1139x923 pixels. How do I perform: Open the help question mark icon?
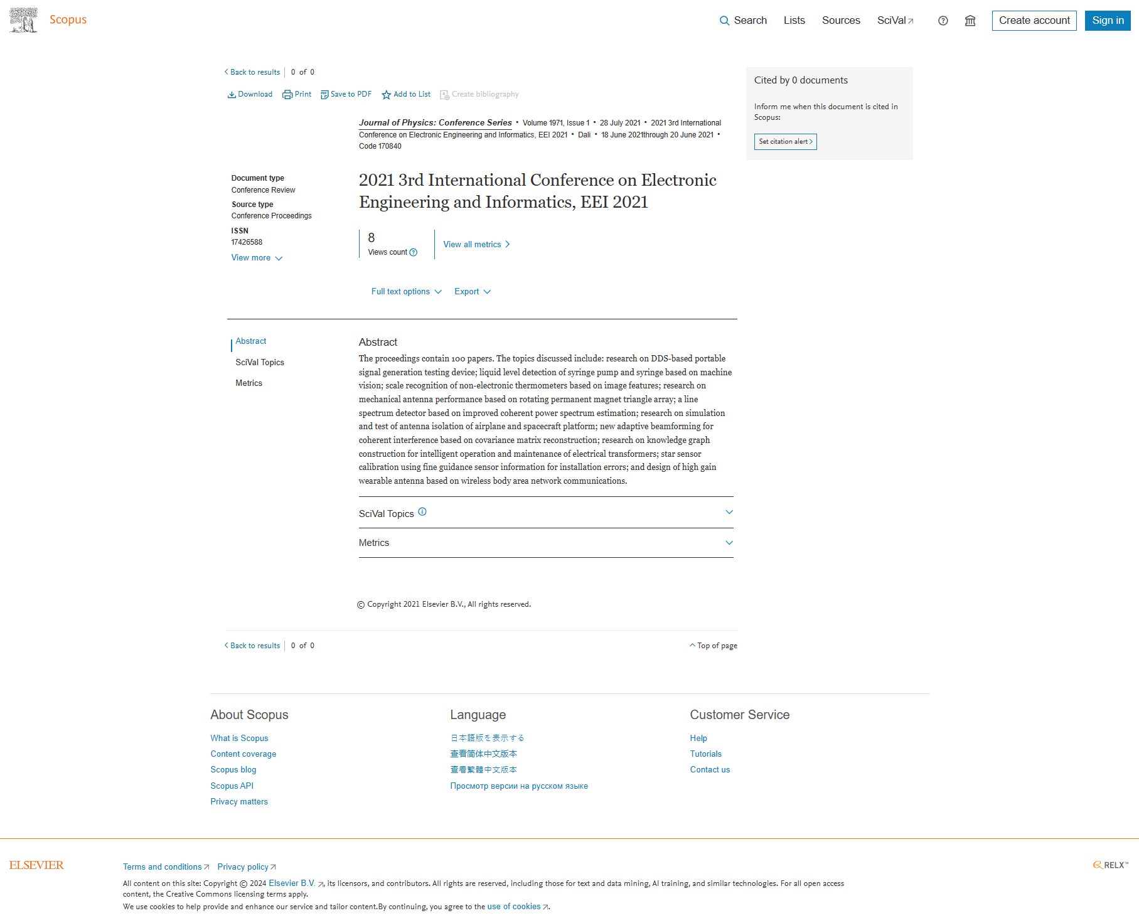click(943, 21)
